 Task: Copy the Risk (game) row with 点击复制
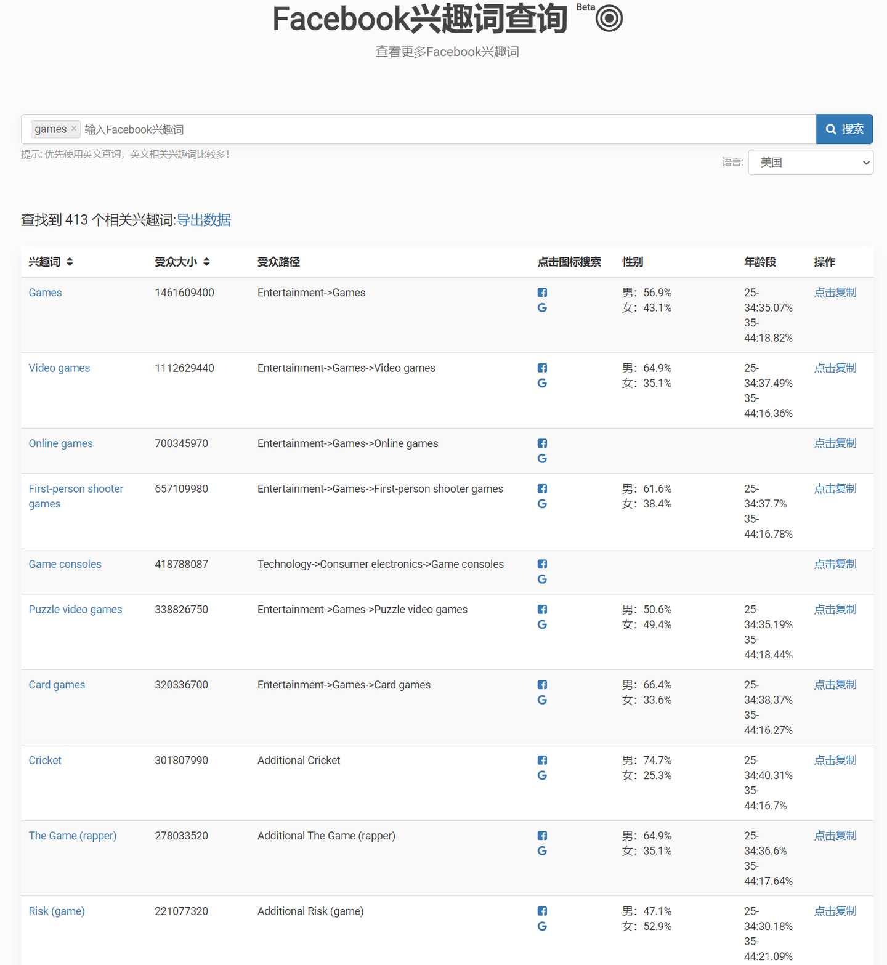(835, 911)
